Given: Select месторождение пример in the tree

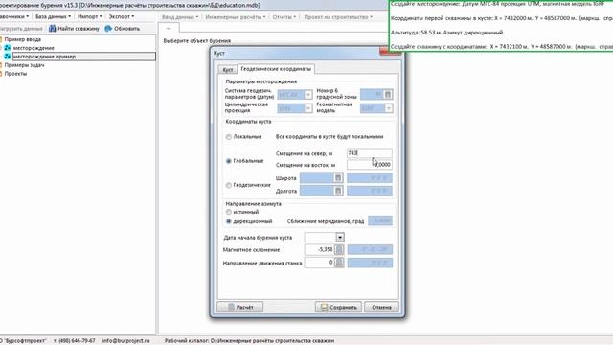Looking at the screenshot, I should point(45,57).
